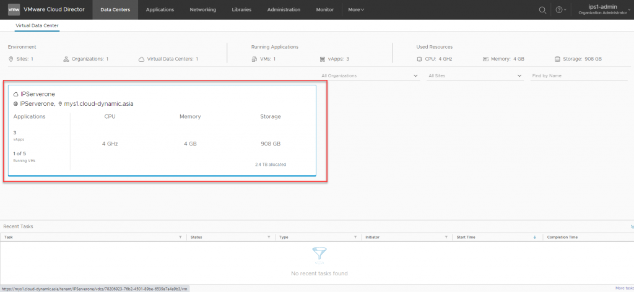Image resolution: width=634 pixels, height=292 pixels.
Task: Click the Type column filter icon
Action: pyautogui.click(x=355, y=237)
